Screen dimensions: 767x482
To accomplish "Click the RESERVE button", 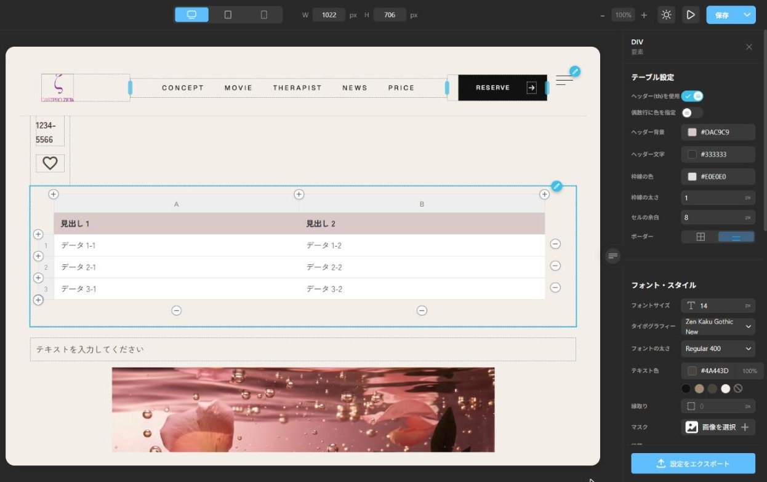I will 502,88.
